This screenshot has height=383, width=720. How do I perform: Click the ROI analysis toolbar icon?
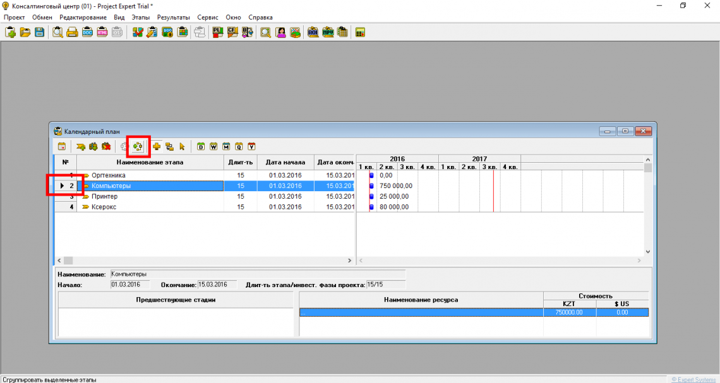coord(313,32)
